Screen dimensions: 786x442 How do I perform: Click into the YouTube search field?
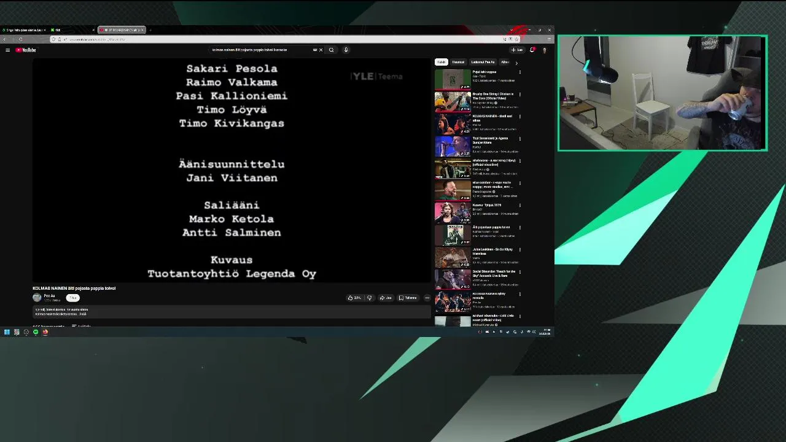tap(261, 50)
